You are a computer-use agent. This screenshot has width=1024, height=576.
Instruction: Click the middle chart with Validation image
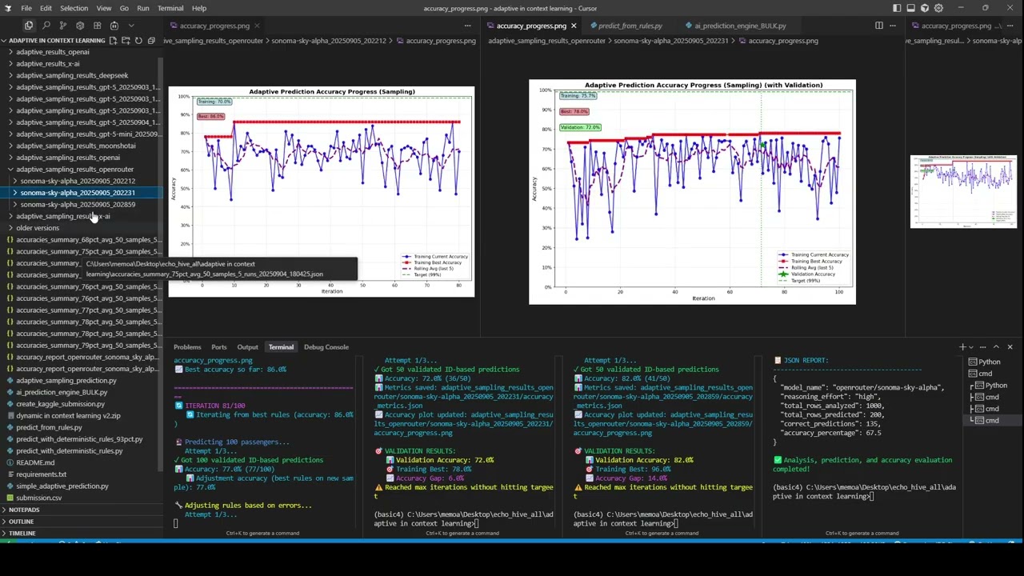tap(692, 191)
